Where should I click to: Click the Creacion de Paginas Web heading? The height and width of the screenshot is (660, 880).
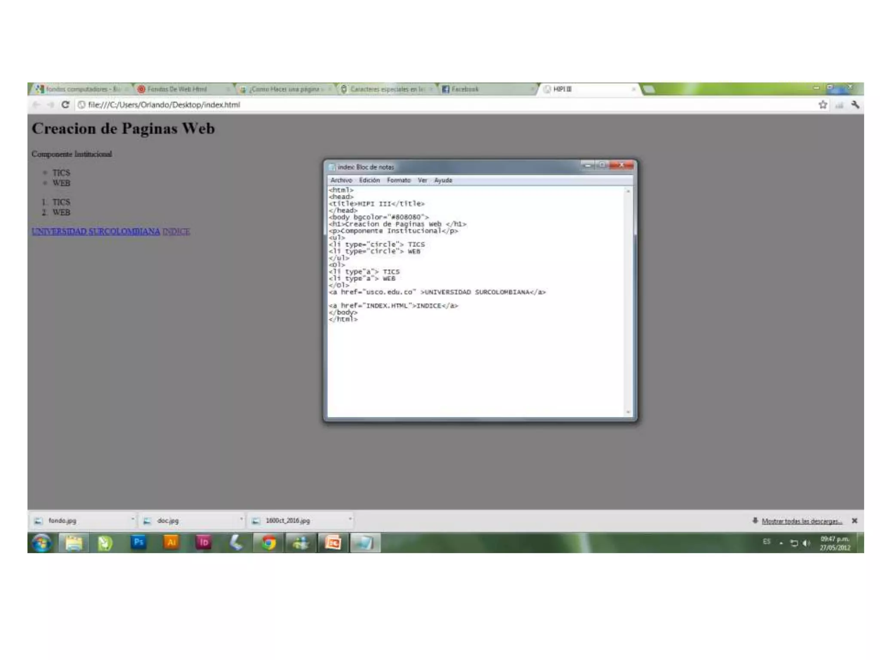tap(123, 128)
